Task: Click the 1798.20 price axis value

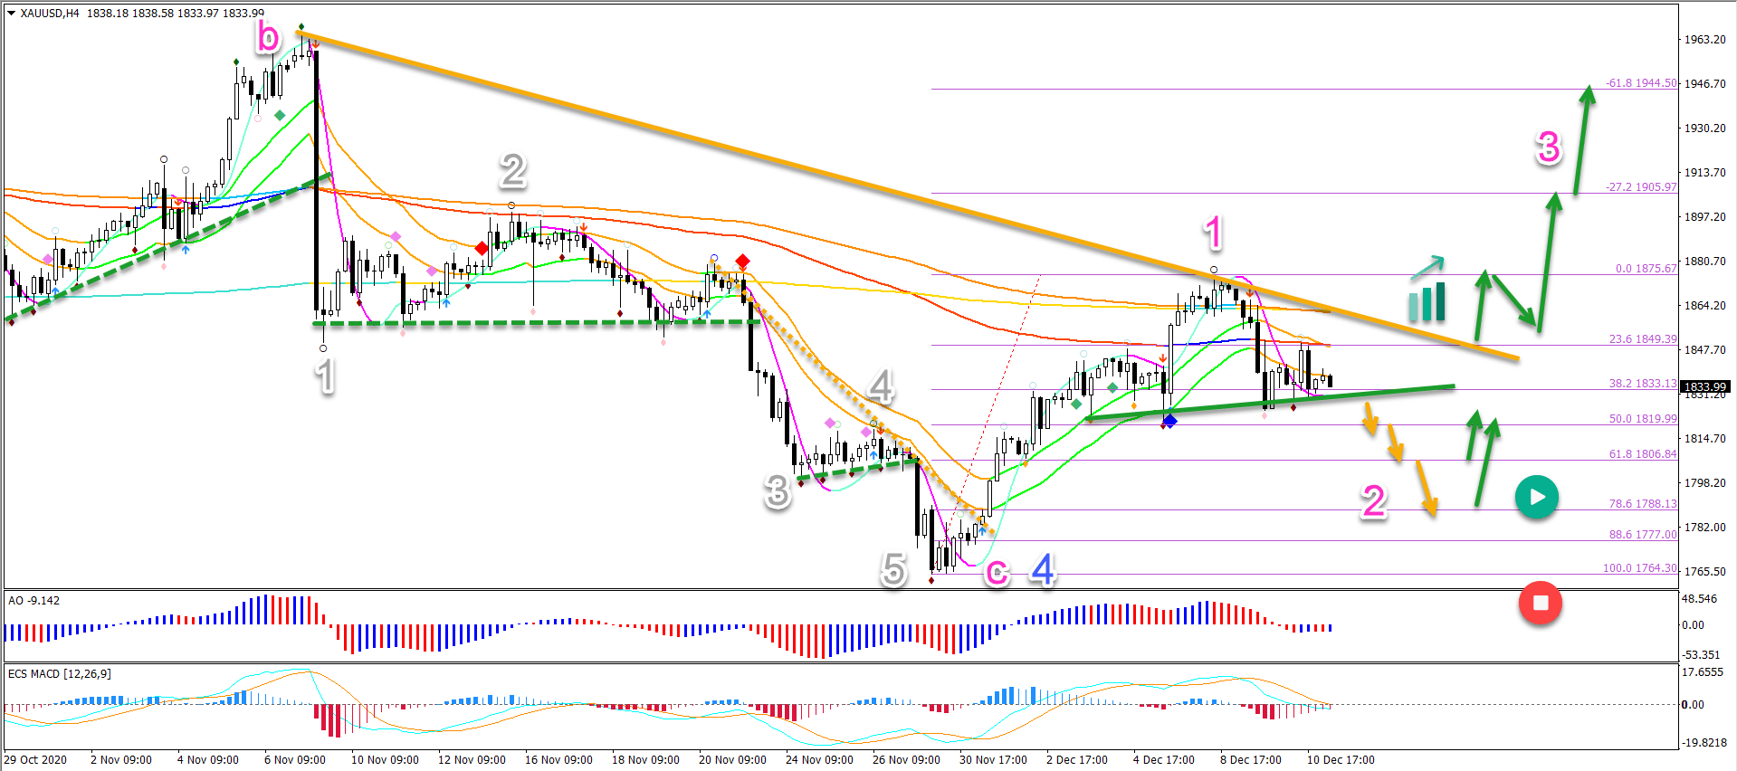Action: [1704, 483]
